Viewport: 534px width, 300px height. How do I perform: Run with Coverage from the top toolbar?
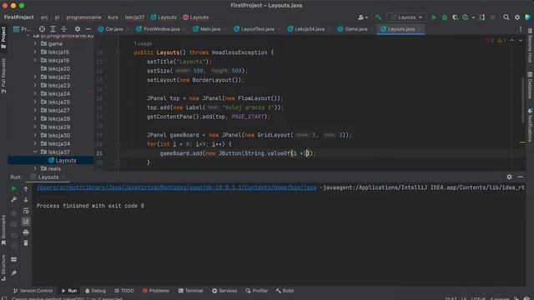[x=455, y=17]
